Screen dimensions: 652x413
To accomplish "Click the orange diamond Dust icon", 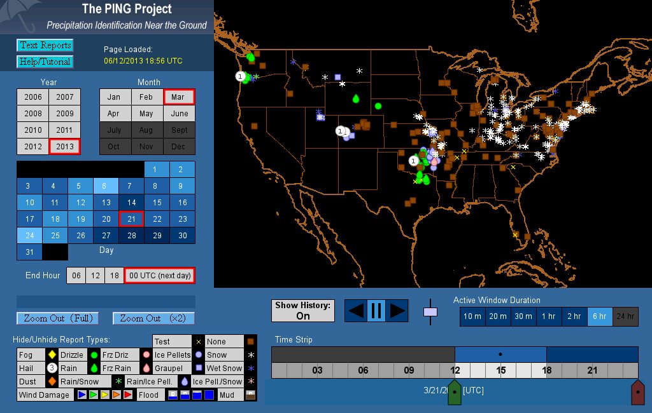I will point(52,382).
